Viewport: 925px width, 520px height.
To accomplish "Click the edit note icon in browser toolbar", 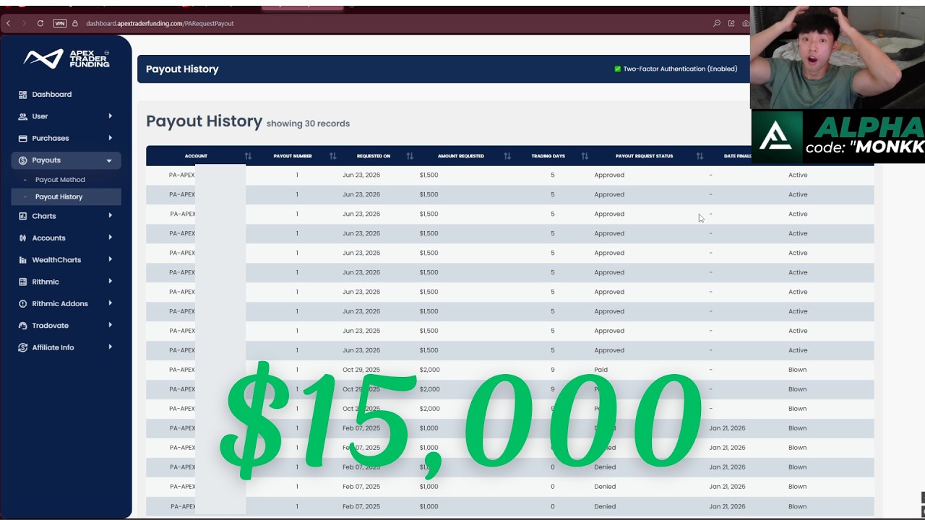I will pos(731,23).
